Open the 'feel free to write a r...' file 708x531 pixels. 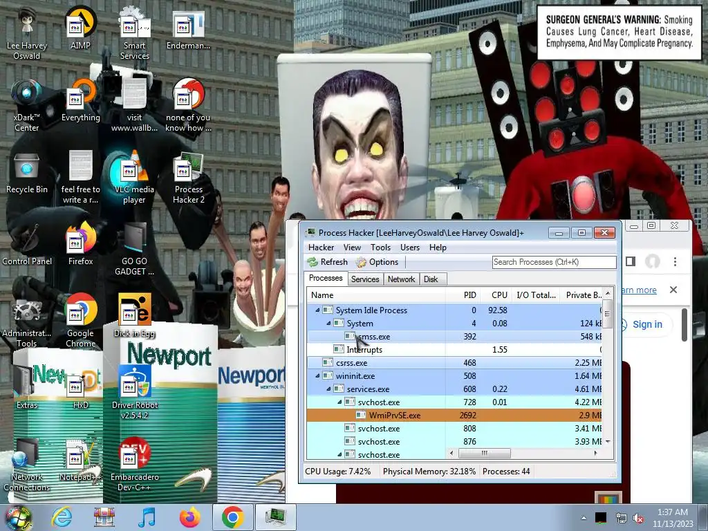(x=80, y=177)
